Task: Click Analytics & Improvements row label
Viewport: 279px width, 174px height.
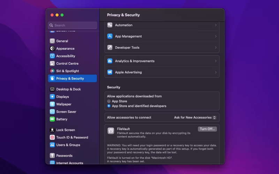Action: pyautogui.click(x=135, y=61)
